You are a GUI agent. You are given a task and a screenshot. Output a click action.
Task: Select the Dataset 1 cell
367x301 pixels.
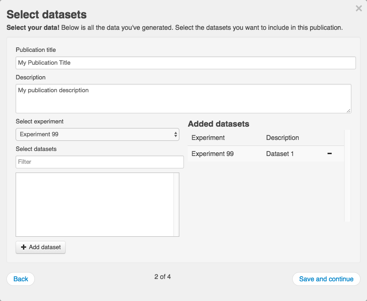click(x=280, y=154)
